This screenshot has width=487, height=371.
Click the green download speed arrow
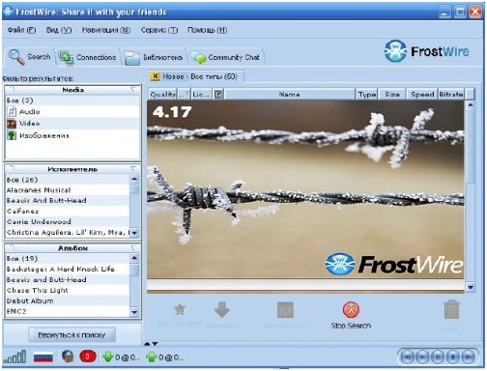[108, 357]
